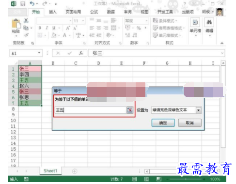Image resolution: width=236 pixels, height=184 pixels.
Task: Switch to the 视图 tab
Action: 144,12
